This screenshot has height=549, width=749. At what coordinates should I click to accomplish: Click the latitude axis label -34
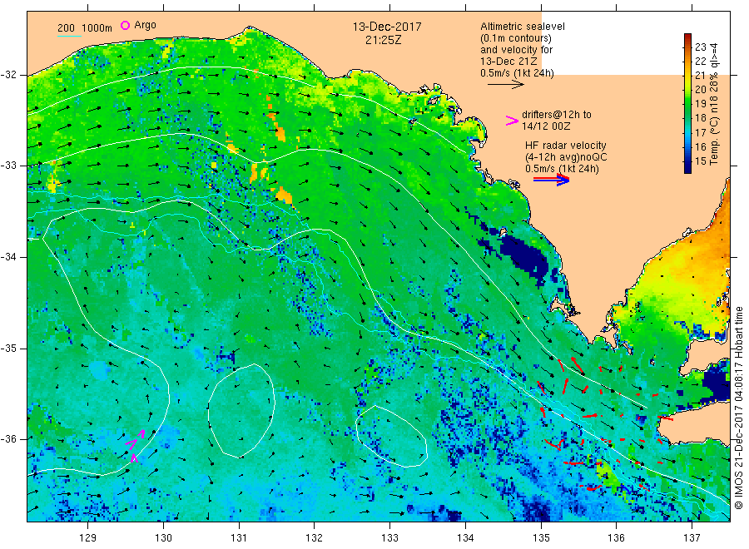point(8,257)
